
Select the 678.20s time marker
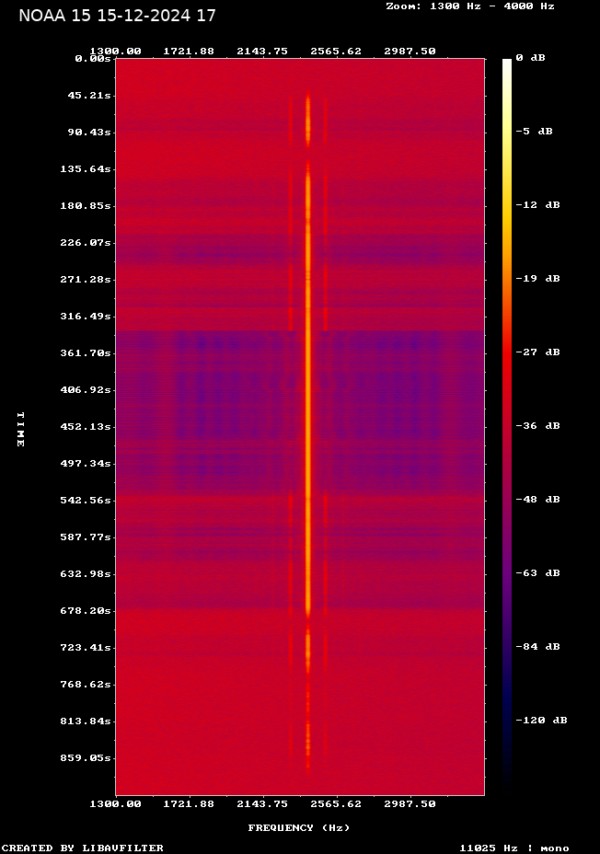point(87,611)
